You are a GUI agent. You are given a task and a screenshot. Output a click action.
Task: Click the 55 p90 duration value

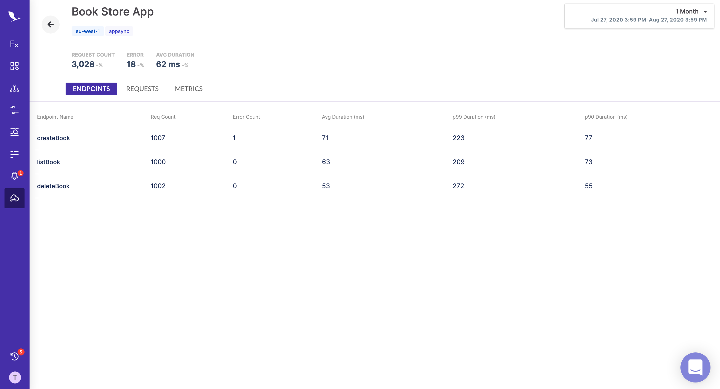pyautogui.click(x=589, y=186)
